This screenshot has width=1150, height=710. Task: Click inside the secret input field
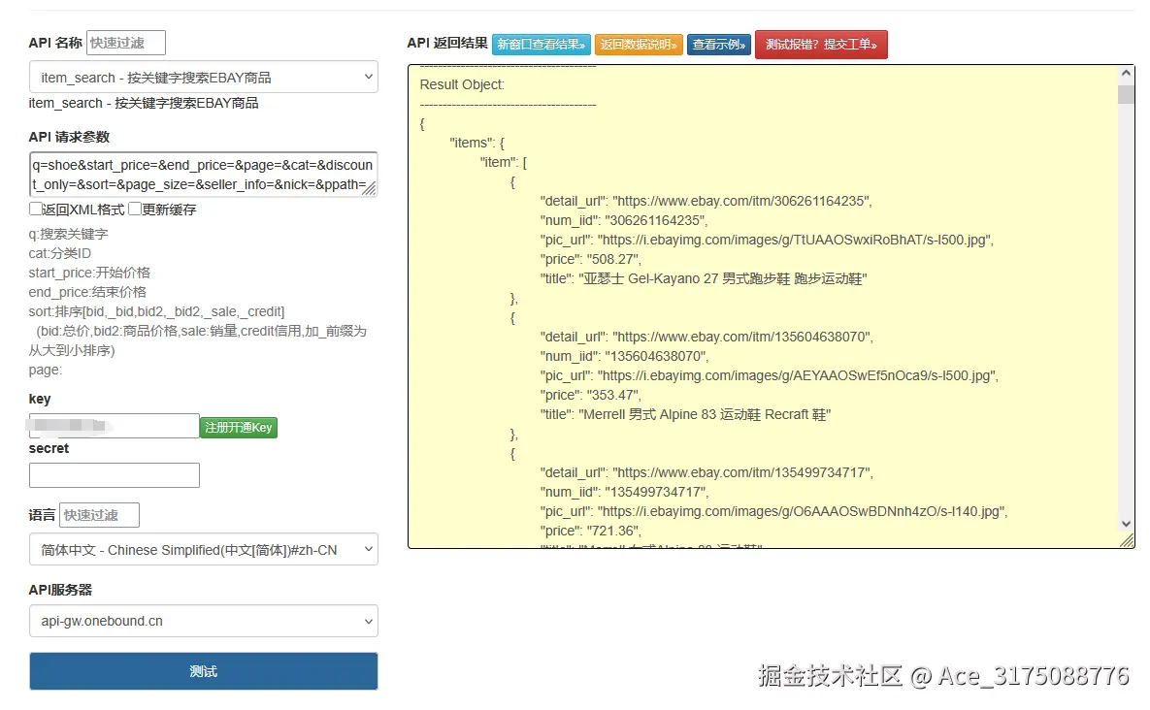click(x=114, y=475)
